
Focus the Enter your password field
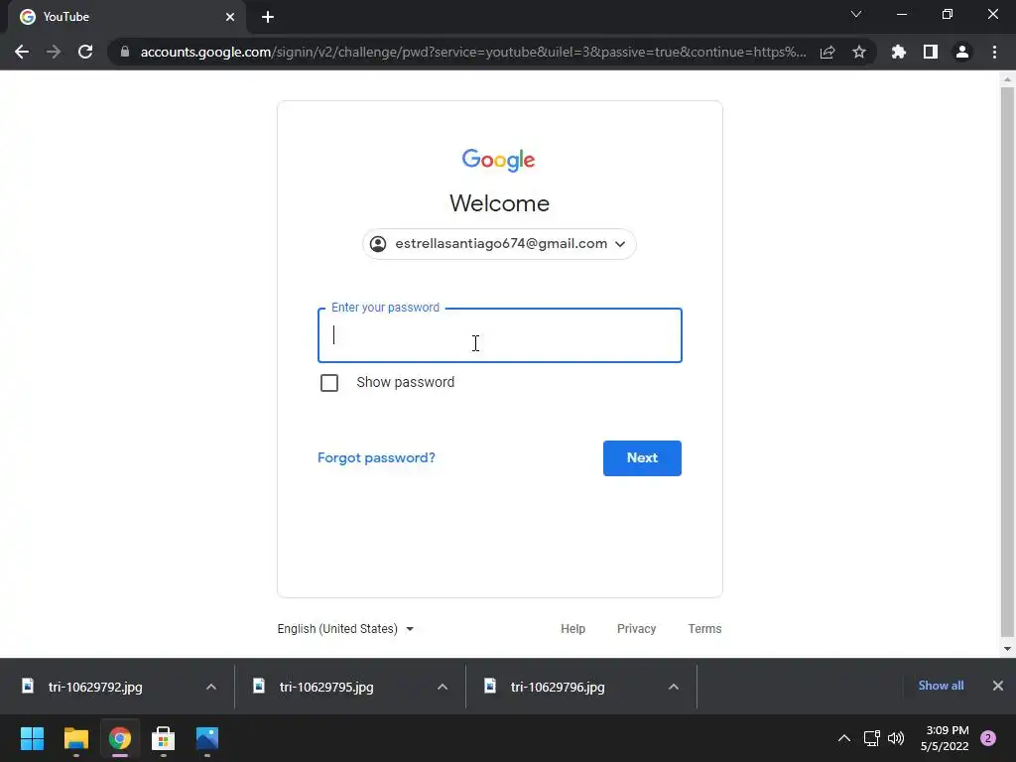500,335
